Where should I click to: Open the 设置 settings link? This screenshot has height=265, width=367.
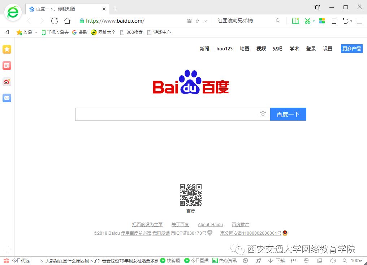point(327,49)
